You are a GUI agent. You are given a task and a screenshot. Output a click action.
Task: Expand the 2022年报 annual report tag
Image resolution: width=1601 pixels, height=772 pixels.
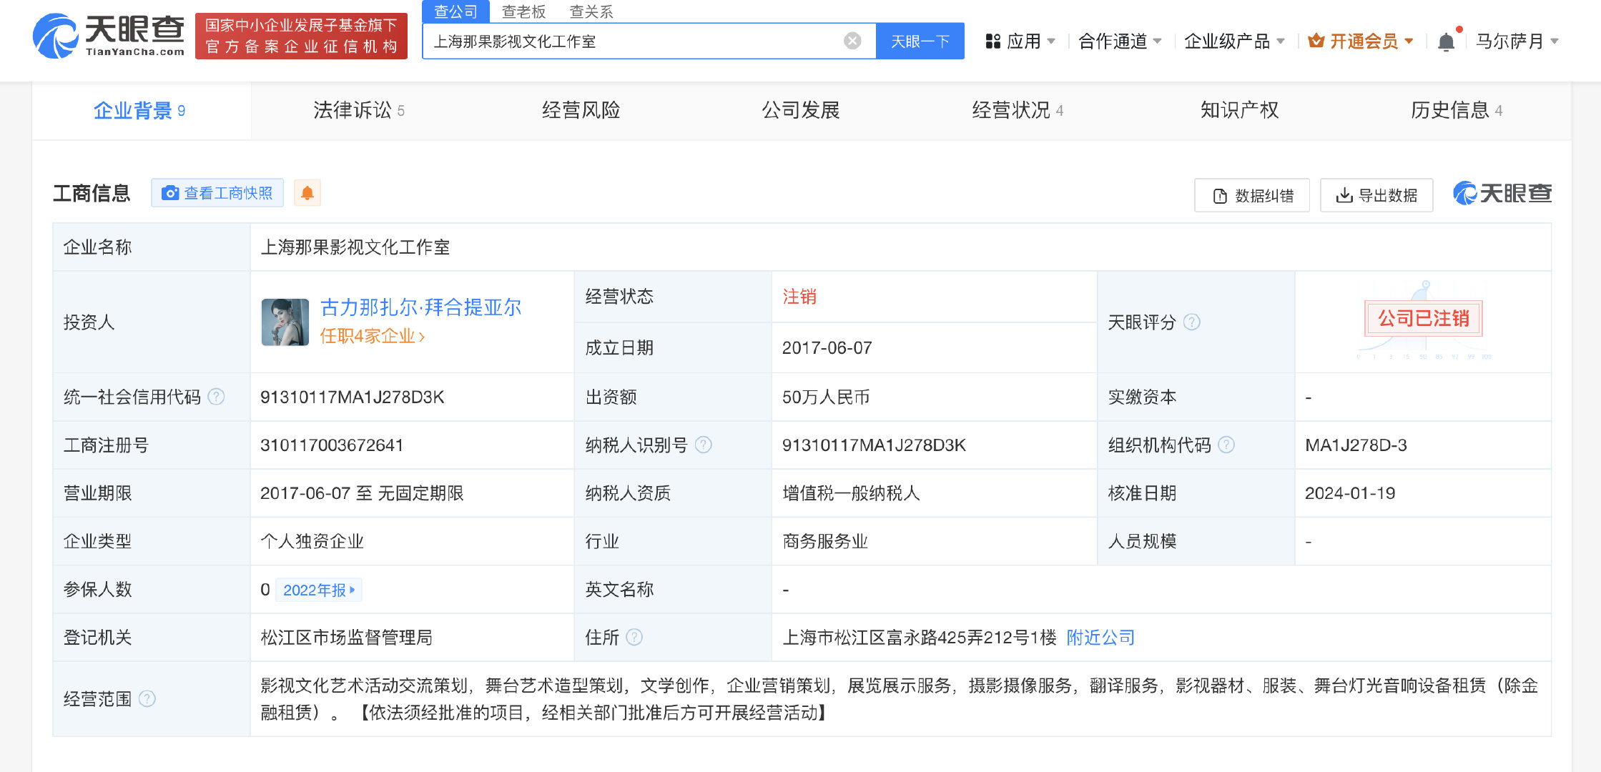click(319, 590)
